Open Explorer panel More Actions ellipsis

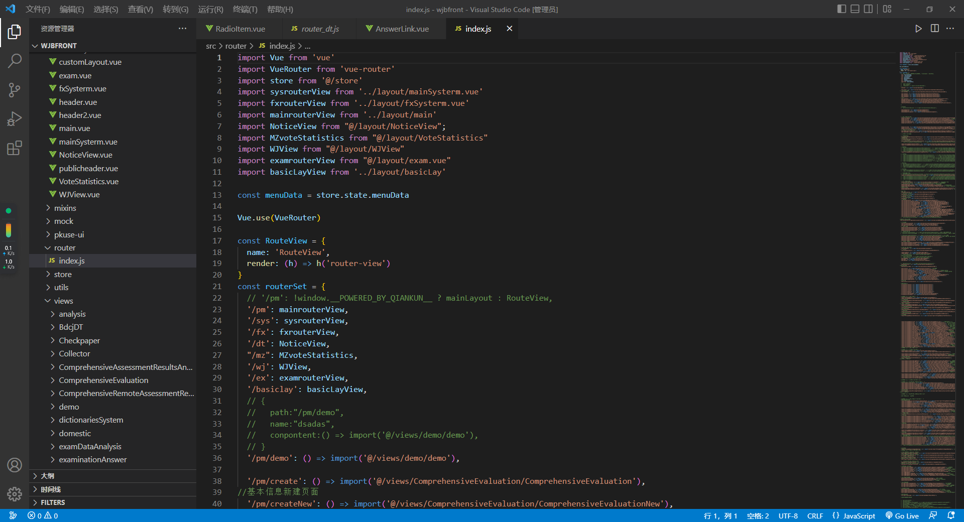[x=182, y=29]
